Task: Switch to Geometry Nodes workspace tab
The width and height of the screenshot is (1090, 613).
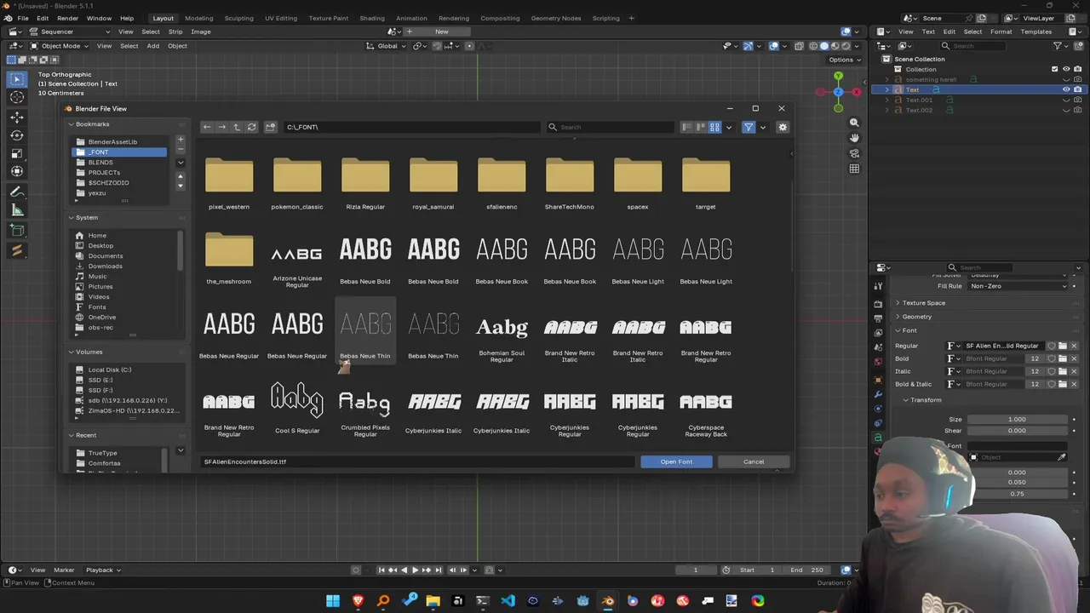Action: (556, 18)
